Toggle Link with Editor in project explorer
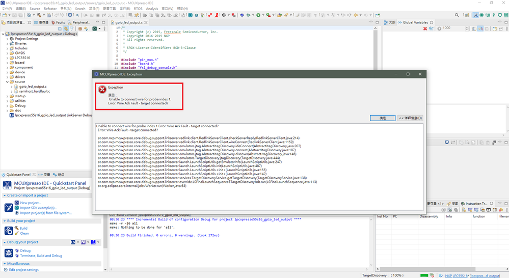The height and width of the screenshot is (278, 509). tap(66, 29)
